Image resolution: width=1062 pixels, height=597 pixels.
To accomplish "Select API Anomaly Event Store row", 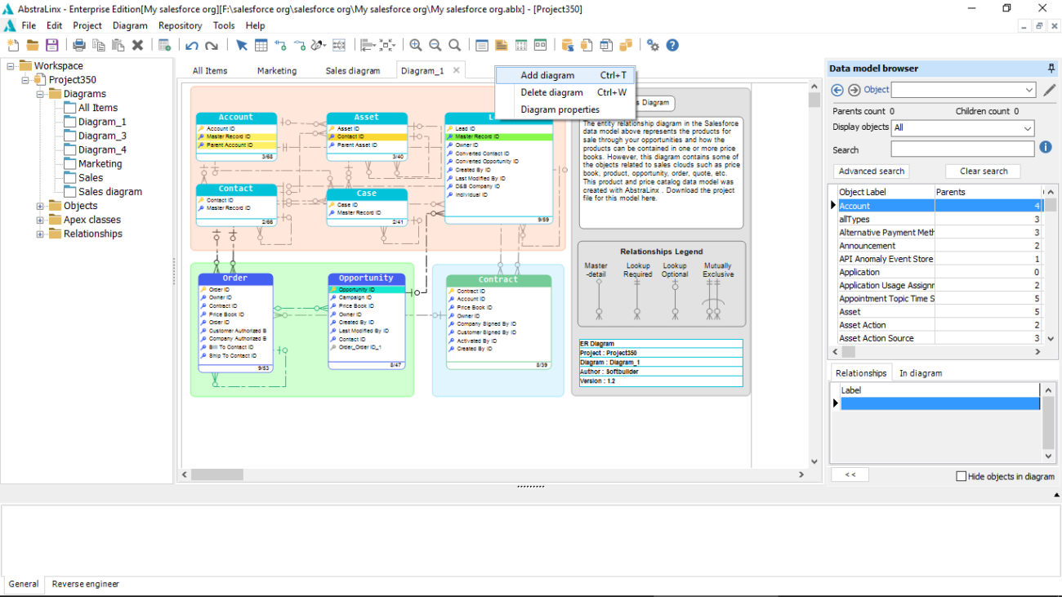I will click(x=939, y=259).
